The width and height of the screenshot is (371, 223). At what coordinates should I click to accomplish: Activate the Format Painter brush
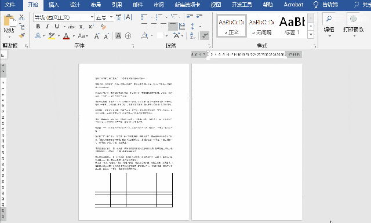point(22,35)
